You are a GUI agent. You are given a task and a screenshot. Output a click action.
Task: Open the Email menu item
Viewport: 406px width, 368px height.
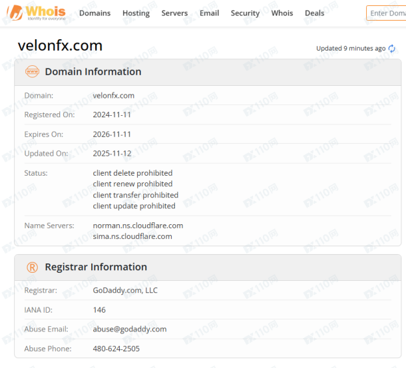click(209, 13)
